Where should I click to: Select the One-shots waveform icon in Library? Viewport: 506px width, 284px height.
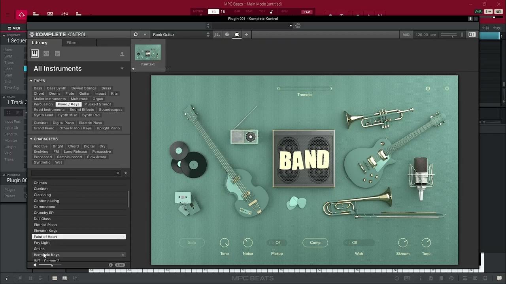coord(57,54)
